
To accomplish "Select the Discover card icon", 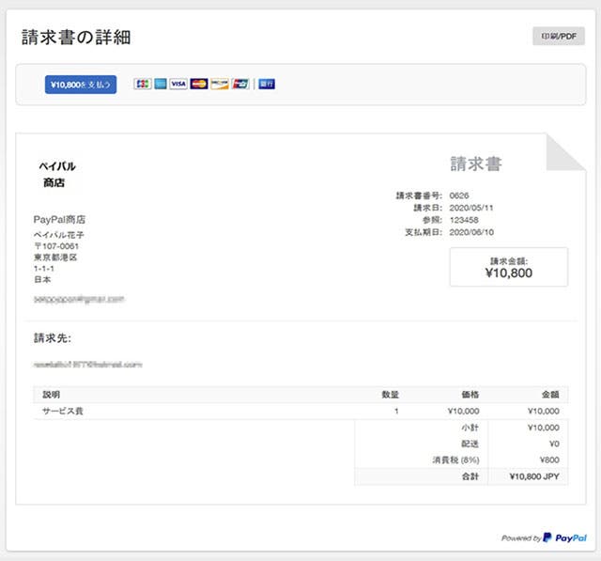I will [x=220, y=84].
